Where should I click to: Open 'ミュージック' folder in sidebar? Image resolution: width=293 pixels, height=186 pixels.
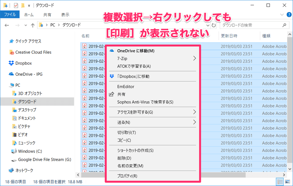[x=27, y=143]
